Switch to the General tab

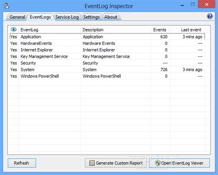pyautogui.click(x=17, y=17)
